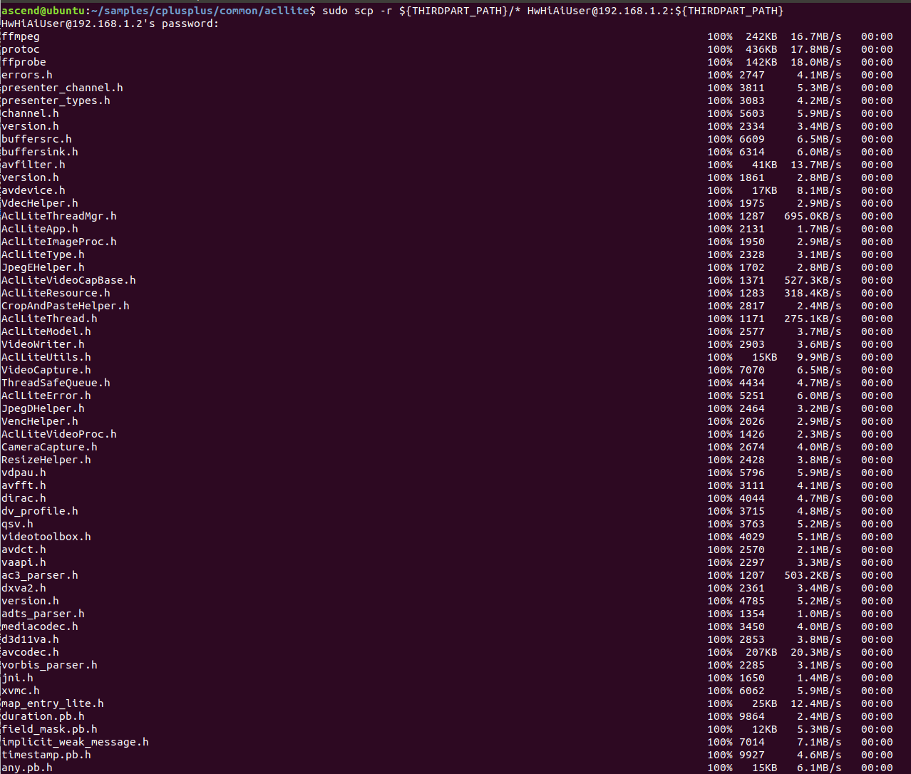Image resolution: width=911 pixels, height=774 pixels.
Task: Select CameraCapture.h entry
Action: pyautogui.click(x=49, y=447)
